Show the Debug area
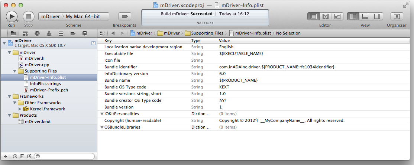Screen dimensions: 414x165 pyautogui.click(x=365, y=16)
